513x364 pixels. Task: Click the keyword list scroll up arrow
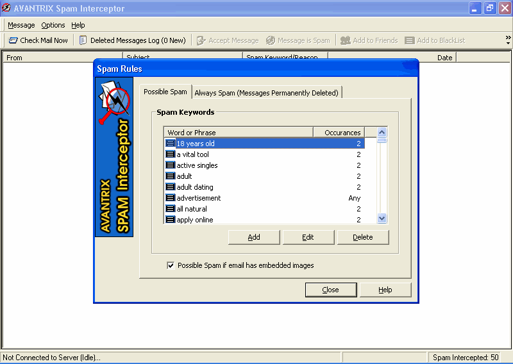tap(382, 132)
